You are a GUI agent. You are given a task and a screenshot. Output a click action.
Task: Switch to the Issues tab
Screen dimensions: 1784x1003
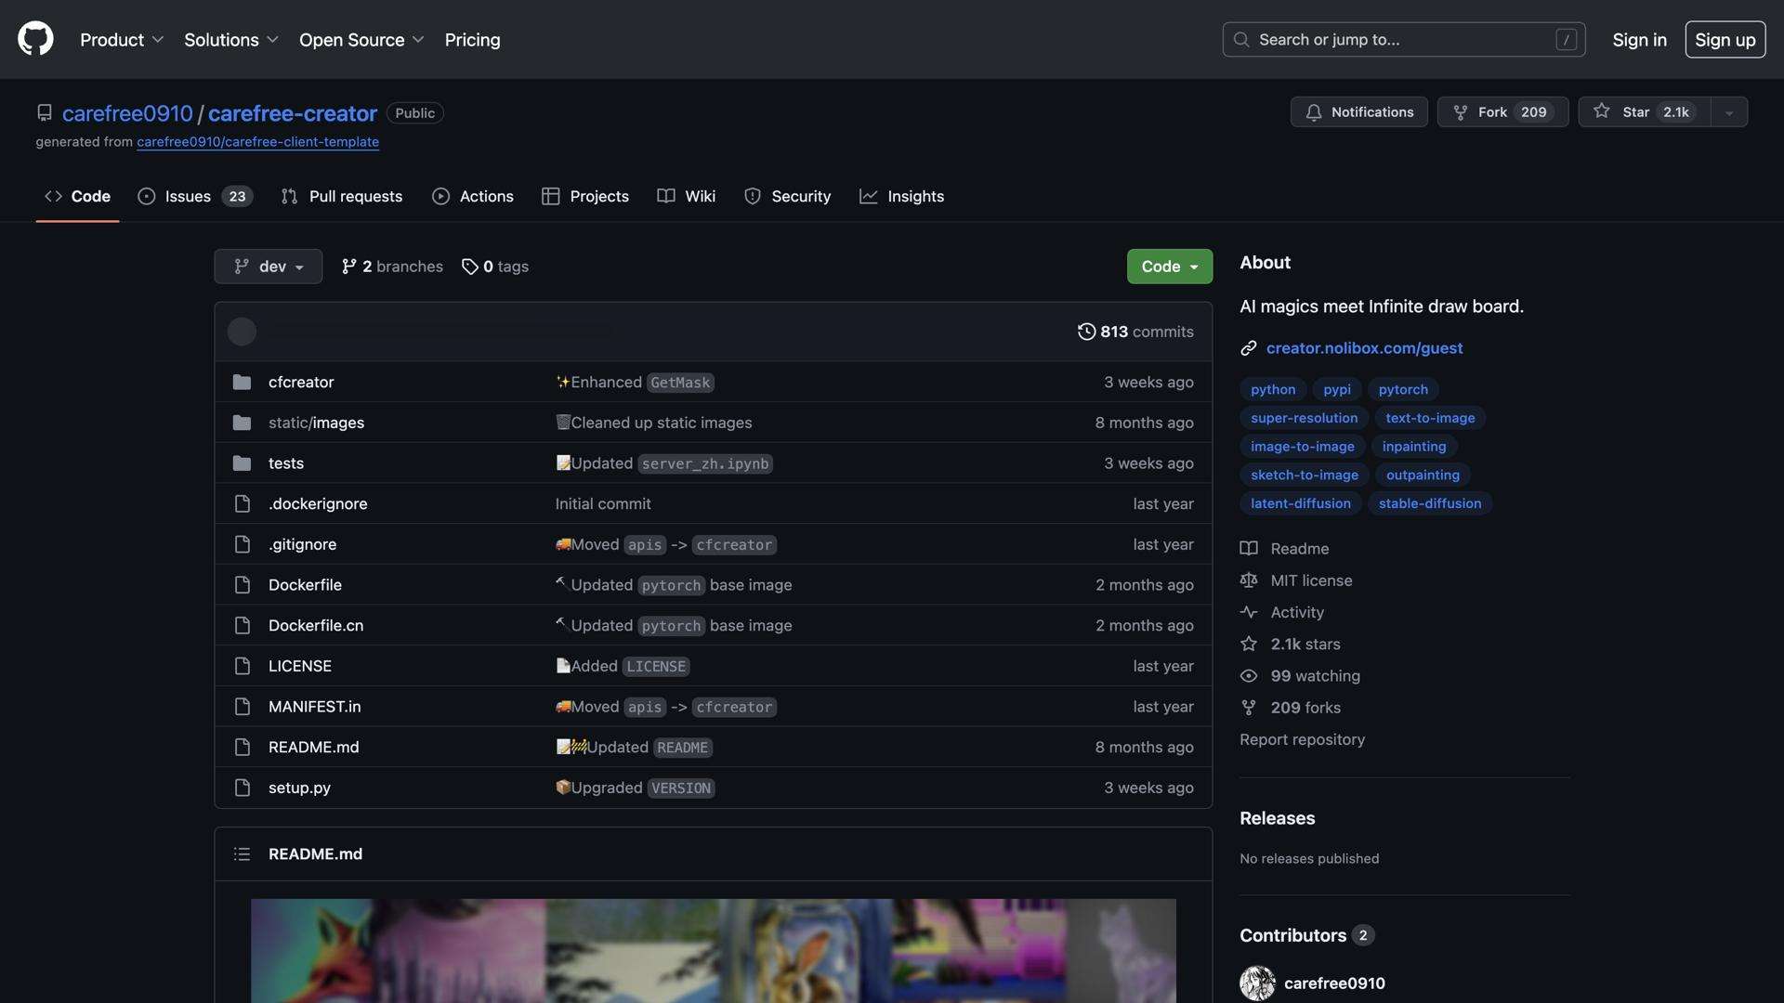tap(187, 196)
